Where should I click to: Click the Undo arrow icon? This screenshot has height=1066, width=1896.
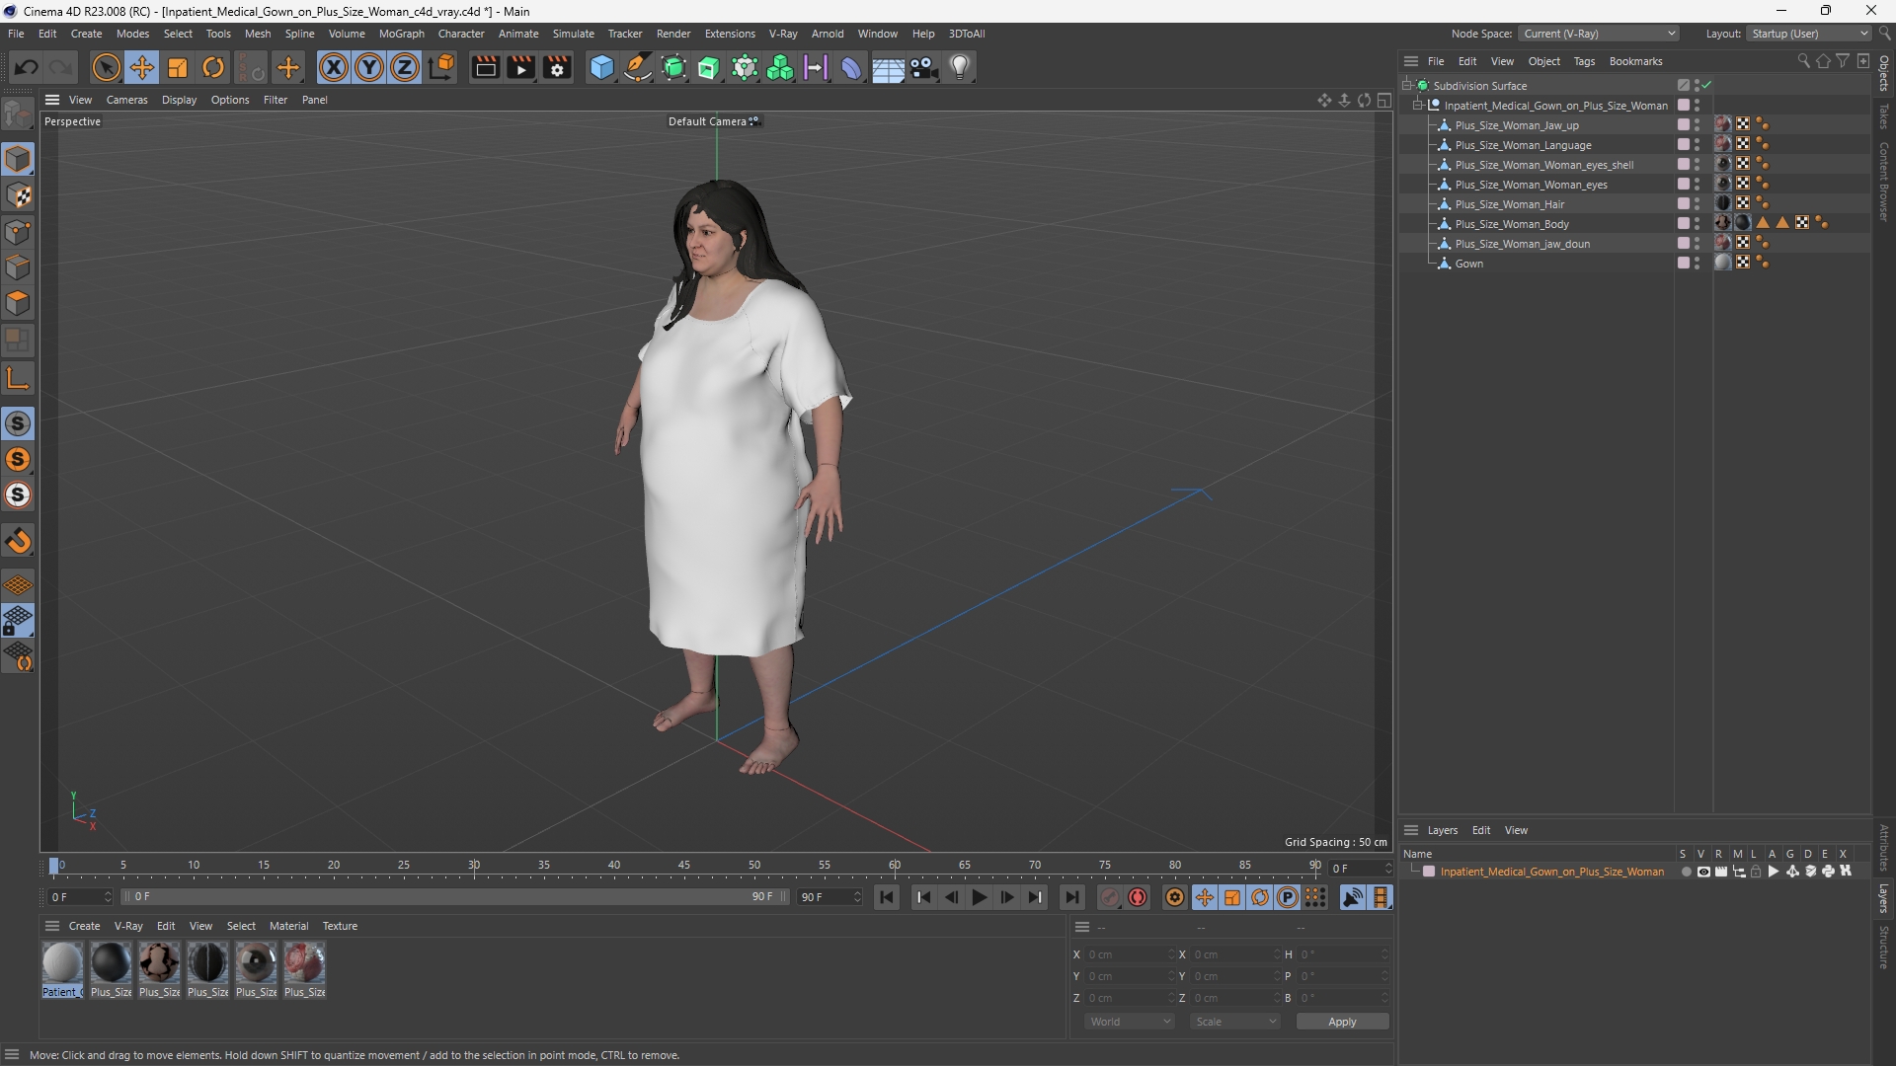pos(27,67)
